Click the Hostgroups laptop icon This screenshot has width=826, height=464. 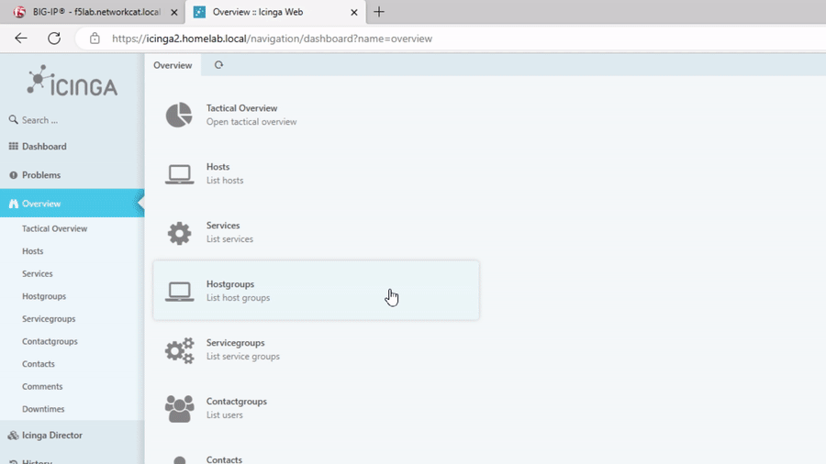[x=179, y=292]
